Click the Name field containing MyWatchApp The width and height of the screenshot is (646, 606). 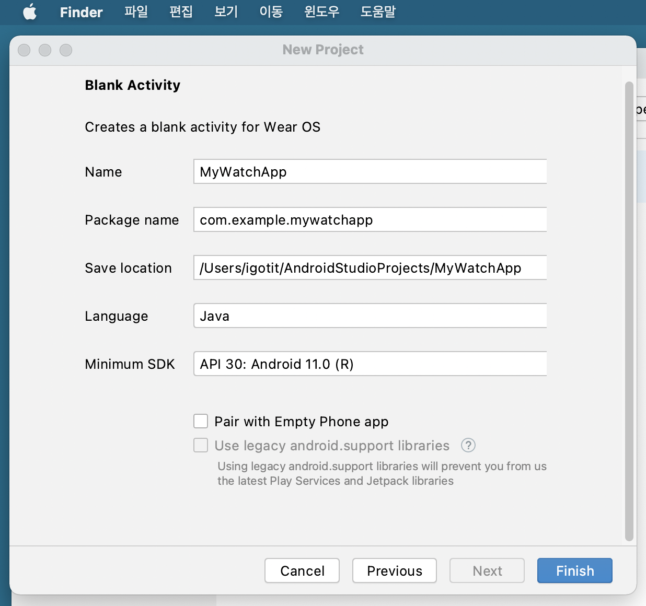(370, 171)
